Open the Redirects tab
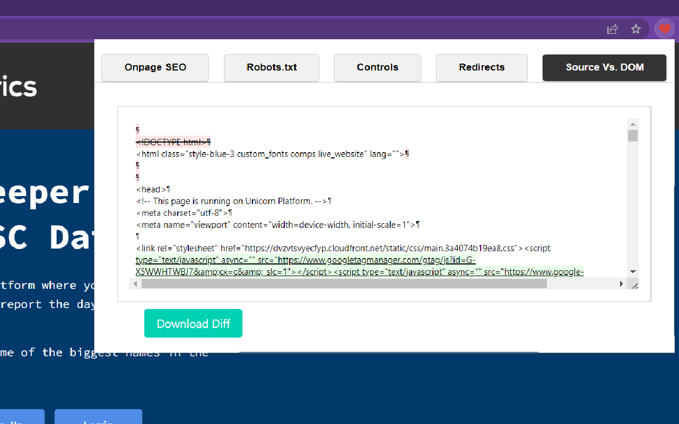The image size is (679, 424). (481, 67)
